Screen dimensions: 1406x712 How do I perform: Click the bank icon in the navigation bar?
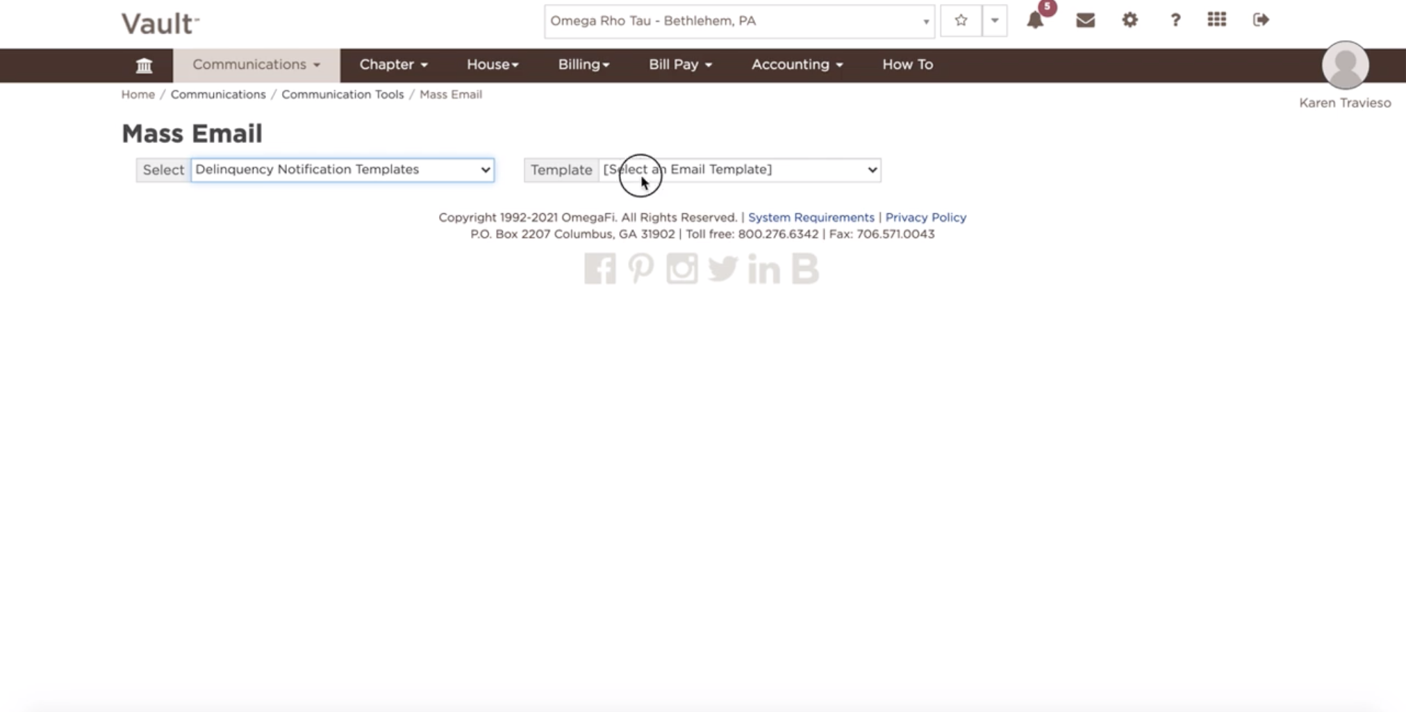tap(144, 65)
